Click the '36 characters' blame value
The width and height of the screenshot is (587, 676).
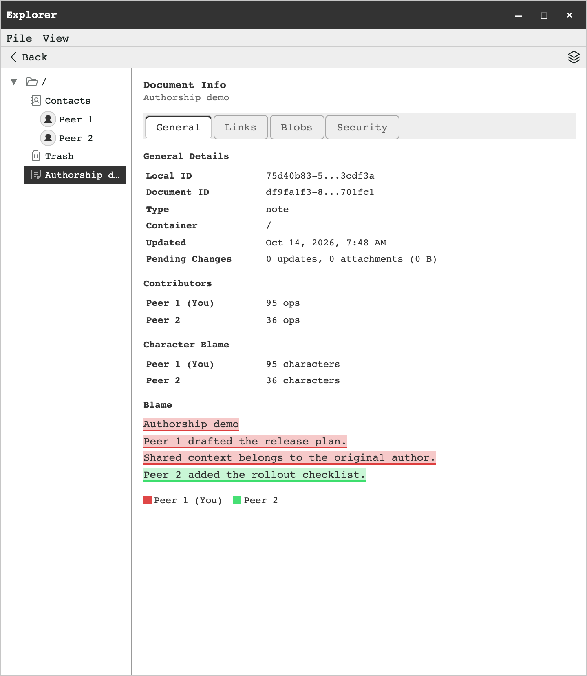coord(303,380)
